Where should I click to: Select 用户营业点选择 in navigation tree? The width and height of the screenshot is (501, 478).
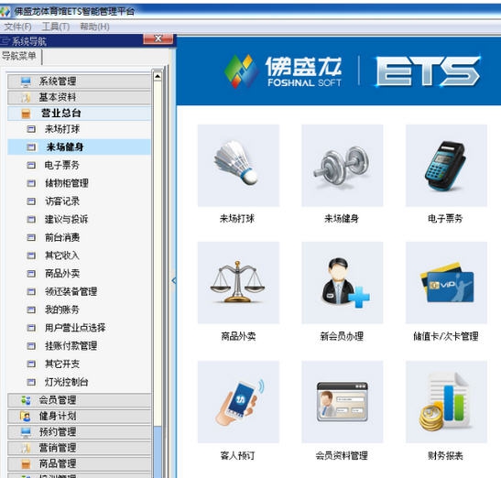pyautogui.click(x=75, y=328)
